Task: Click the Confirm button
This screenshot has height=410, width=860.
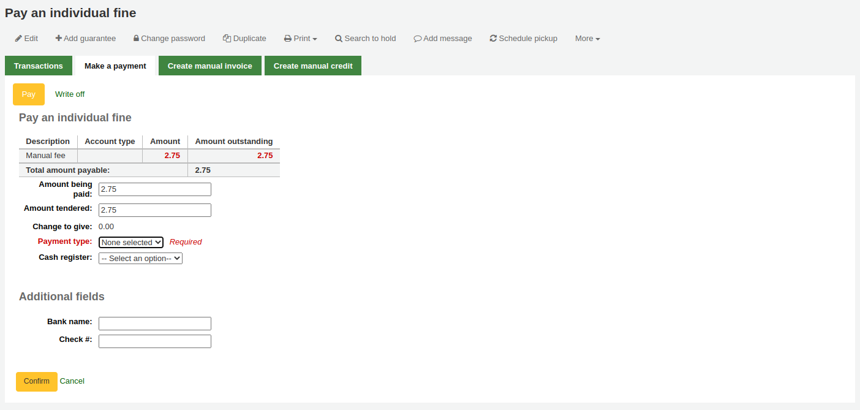Action: (x=36, y=381)
